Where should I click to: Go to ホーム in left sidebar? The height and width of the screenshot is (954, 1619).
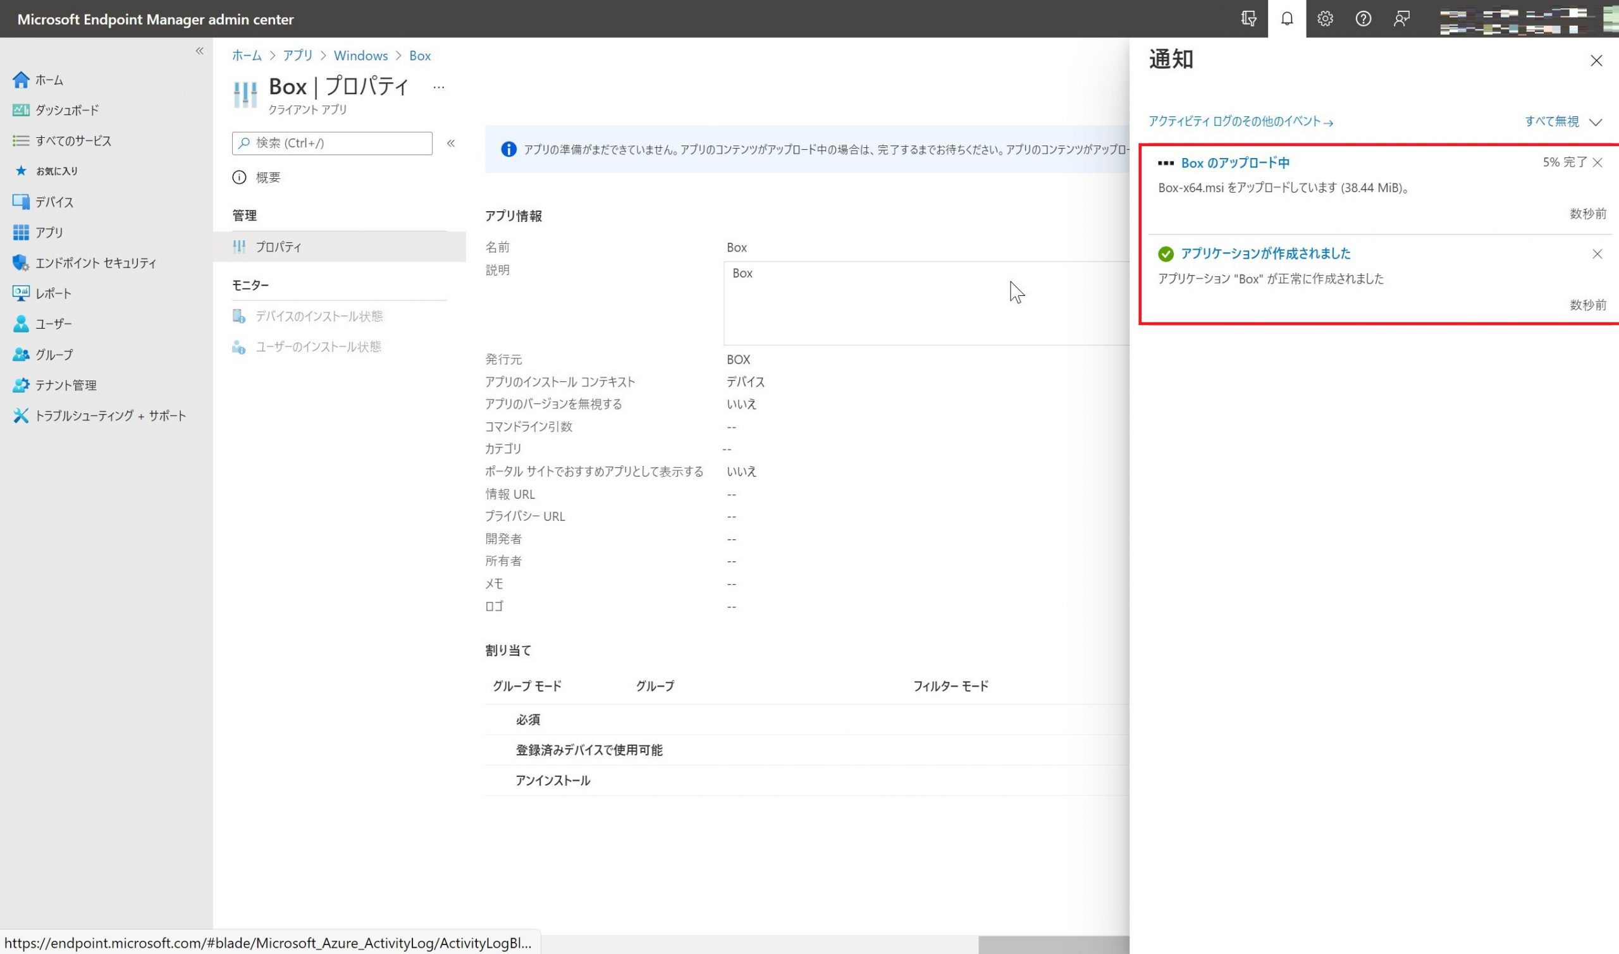click(49, 80)
